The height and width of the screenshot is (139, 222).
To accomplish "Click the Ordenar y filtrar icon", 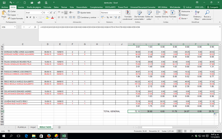I will tap(197, 13).
